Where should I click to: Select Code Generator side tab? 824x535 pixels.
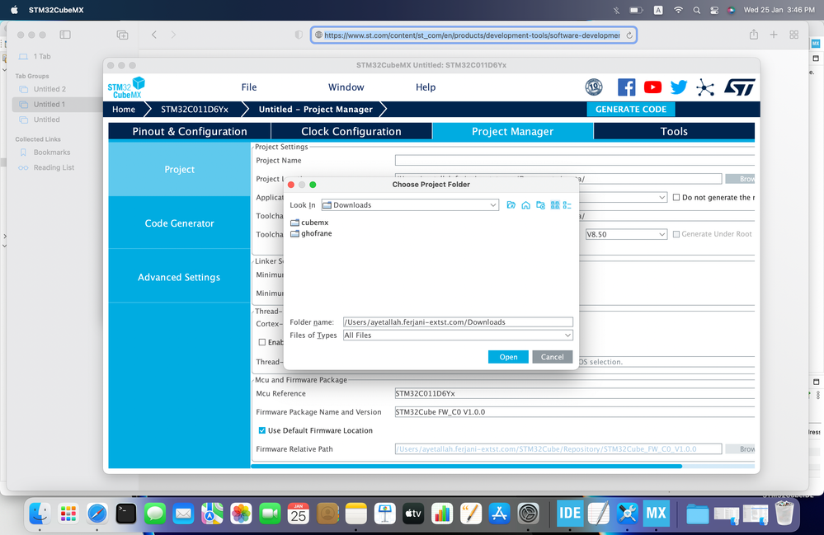(179, 223)
